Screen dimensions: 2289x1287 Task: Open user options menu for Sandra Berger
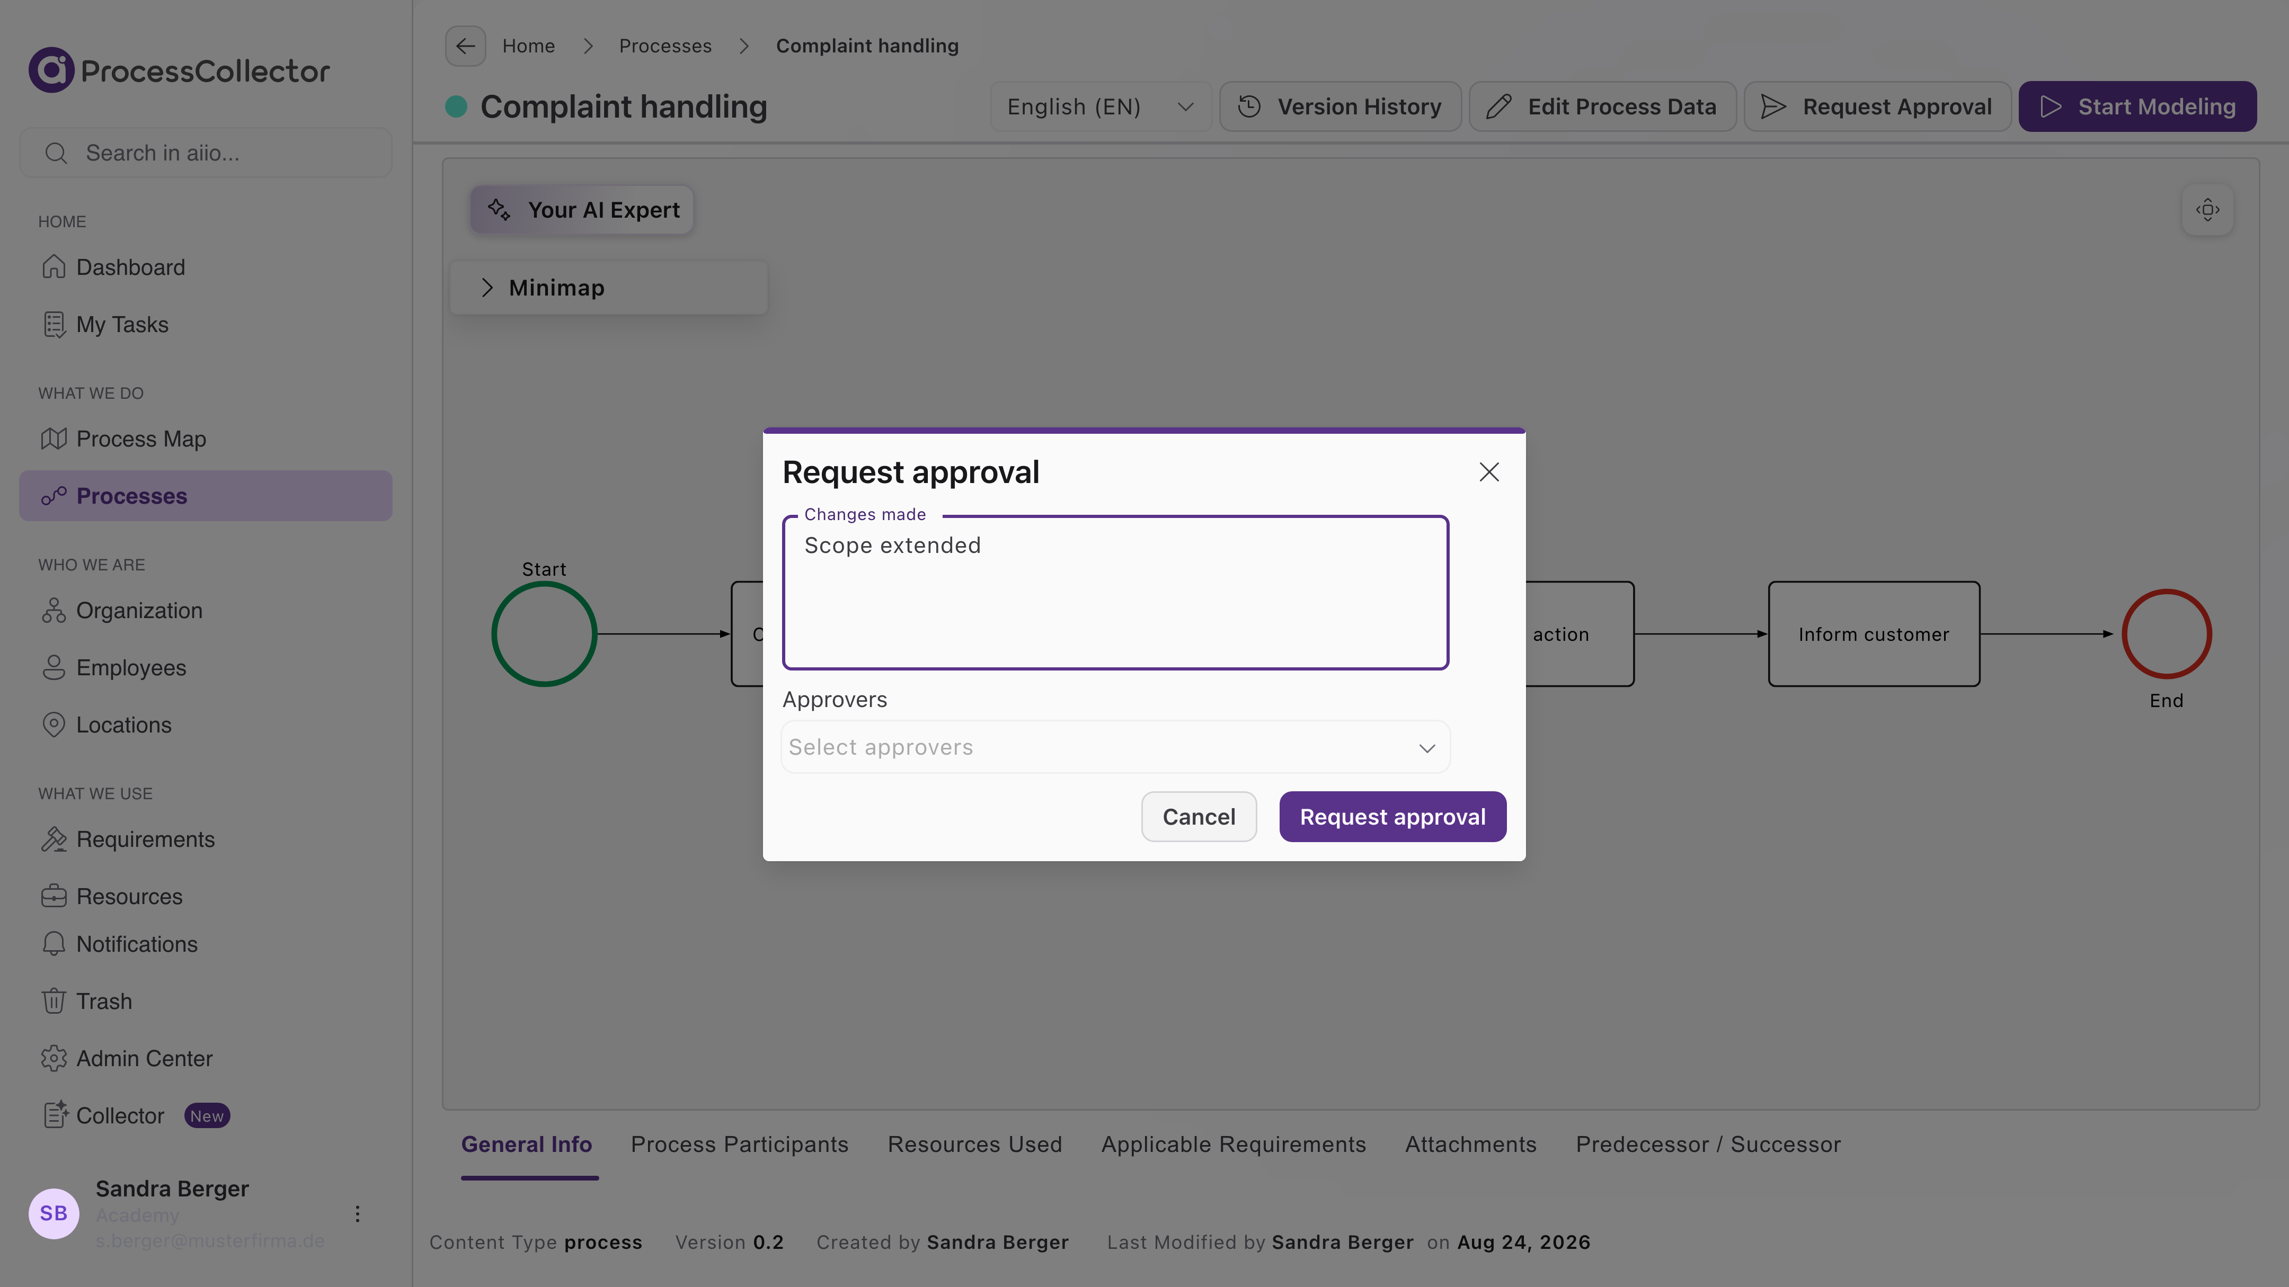coord(357,1214)
